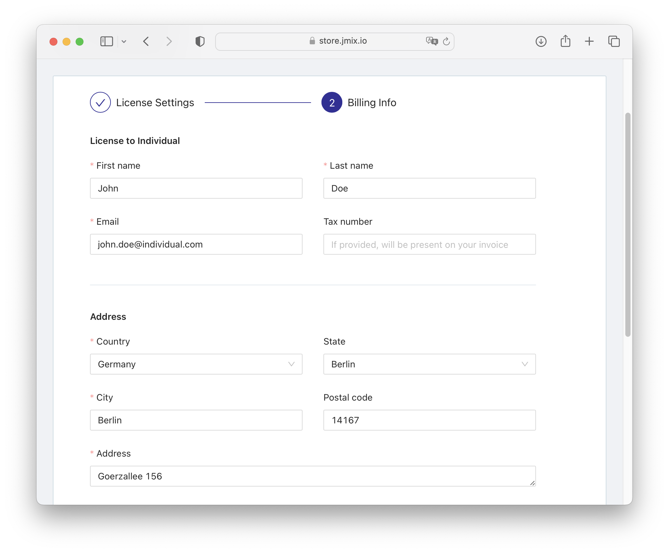This screenshot has width=669, height=553.
Task: Select the Billing Info step
Action: click(x=371, y=102)
